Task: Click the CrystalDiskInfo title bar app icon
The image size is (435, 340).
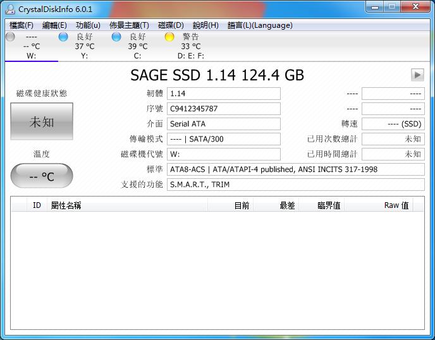Action: coord(9,9)
